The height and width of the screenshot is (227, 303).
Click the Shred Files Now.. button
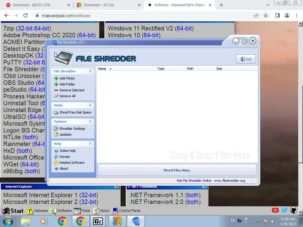[x=177, y=170]
